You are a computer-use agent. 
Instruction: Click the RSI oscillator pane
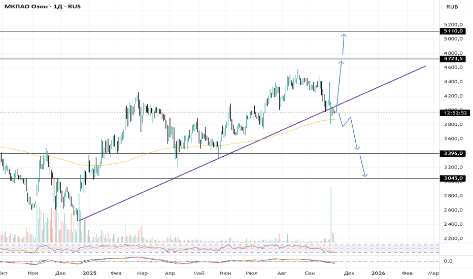pyautogui.click(x=203, y=248)
